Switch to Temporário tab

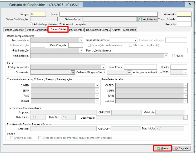coord(129,30)
